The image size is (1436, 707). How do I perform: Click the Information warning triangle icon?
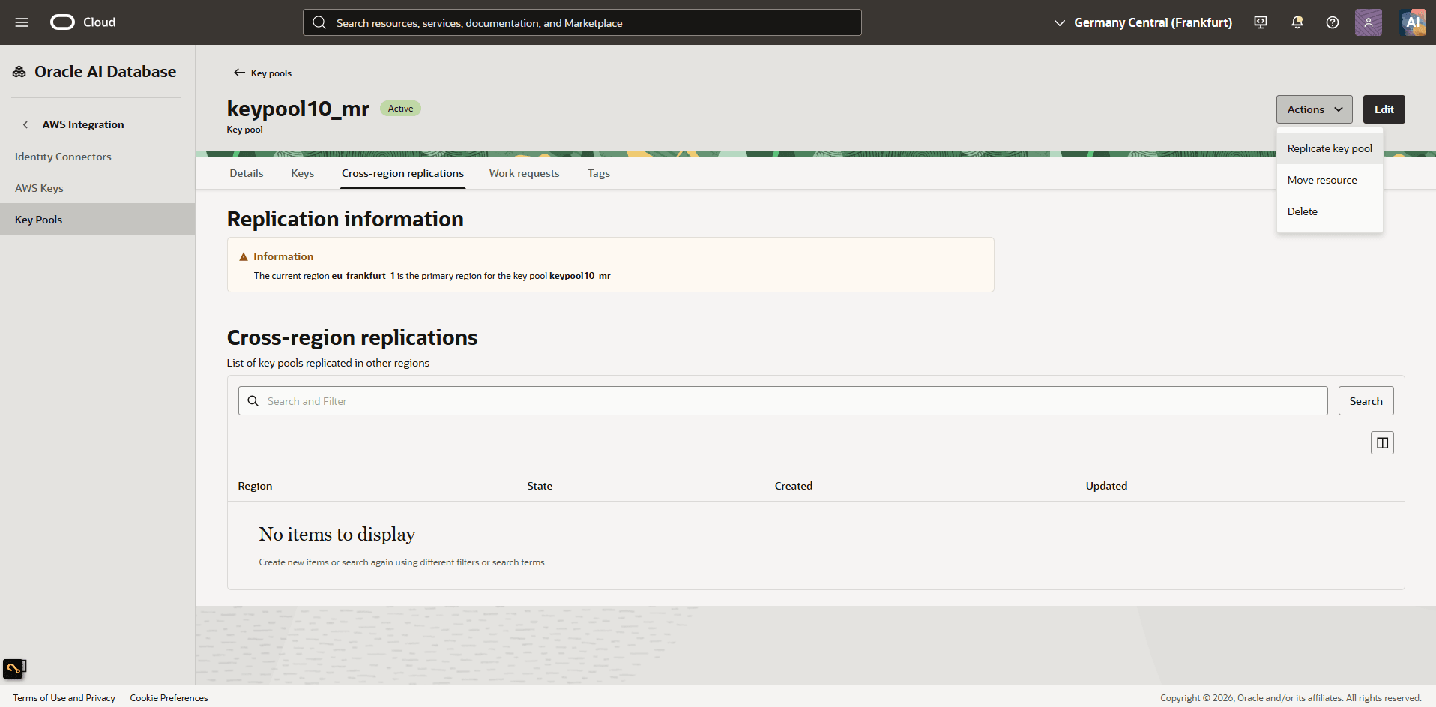point(244,256)
